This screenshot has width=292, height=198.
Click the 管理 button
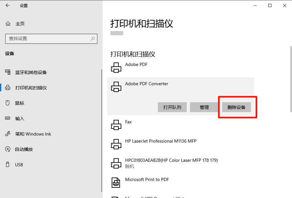(204, 107)
